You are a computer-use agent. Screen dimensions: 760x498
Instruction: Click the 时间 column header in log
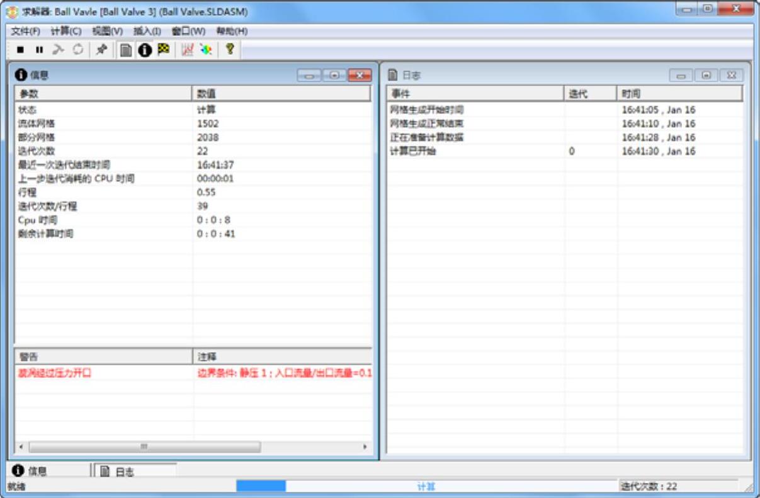click(x=679, y=93)
